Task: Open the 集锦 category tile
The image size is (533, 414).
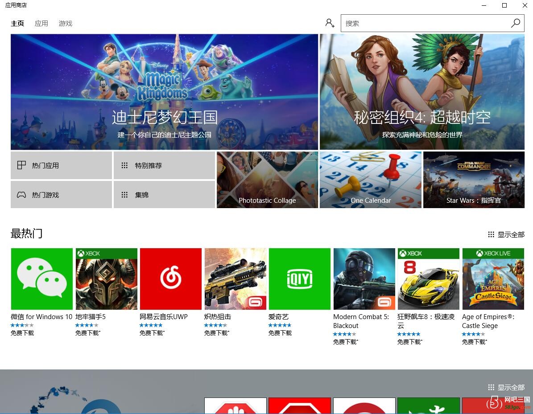Action: coord(164,195)
